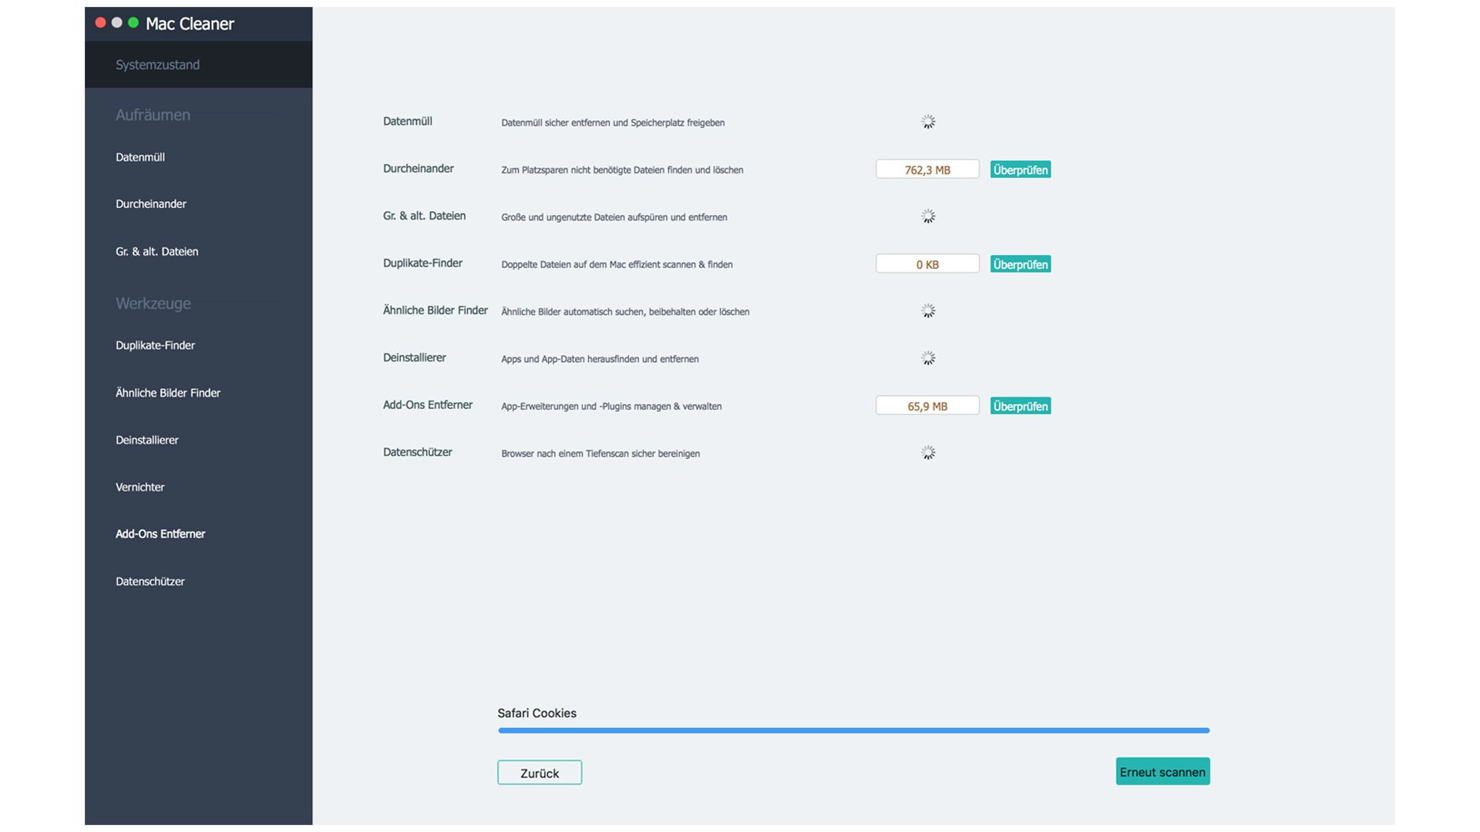Screen dimensions: 1480x832
Task: Click the Erneut scannen button
Action: [1162, 772]
